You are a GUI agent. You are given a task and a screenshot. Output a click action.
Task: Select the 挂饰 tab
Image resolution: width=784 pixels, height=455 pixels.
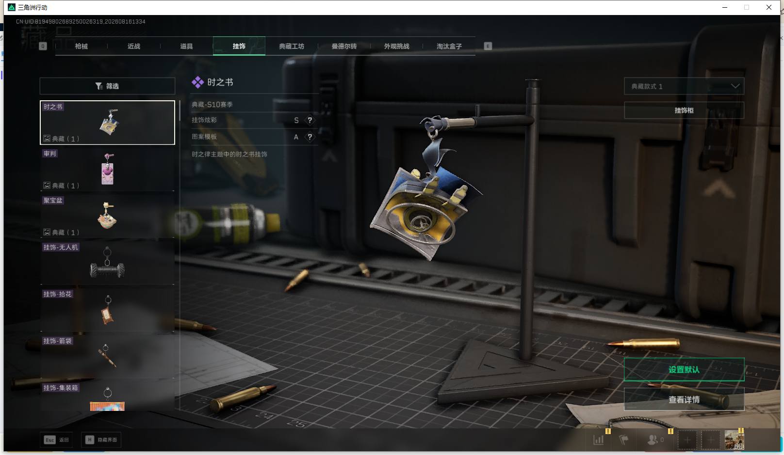[239, 46]
